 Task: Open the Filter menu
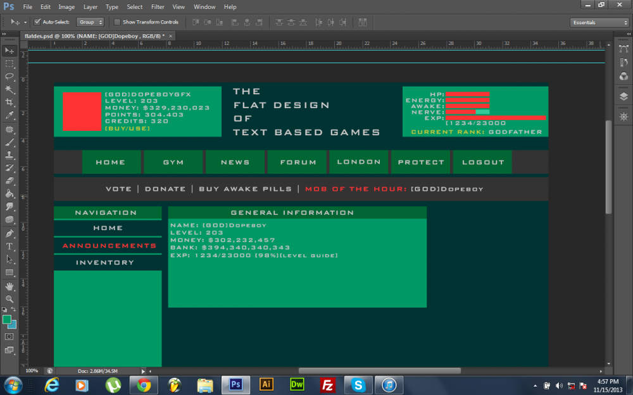click(158, 7)
